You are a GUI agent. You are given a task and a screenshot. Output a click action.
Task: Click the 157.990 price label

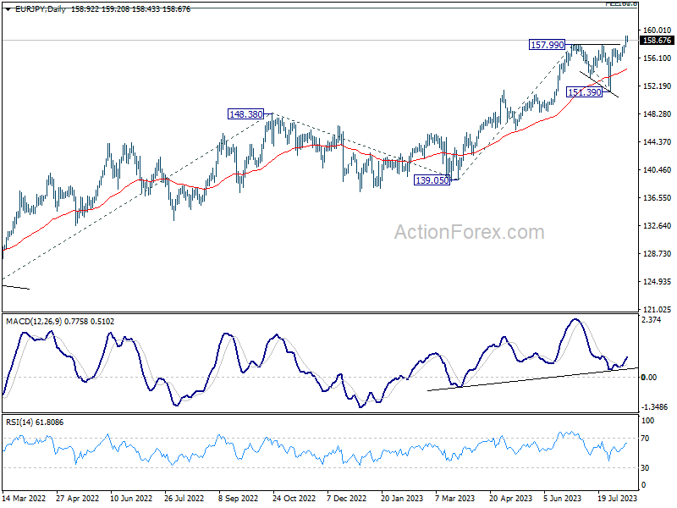click(x=547, y=45)
